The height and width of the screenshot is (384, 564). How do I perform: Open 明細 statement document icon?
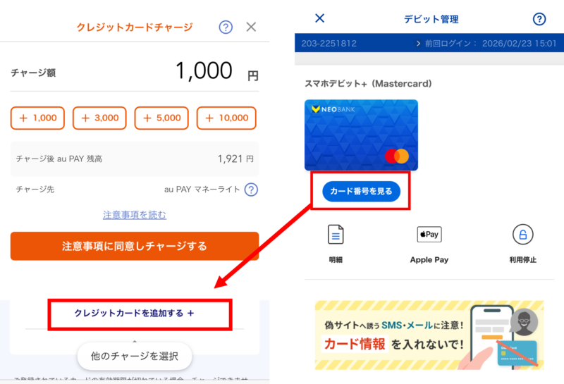click(336, 235)
